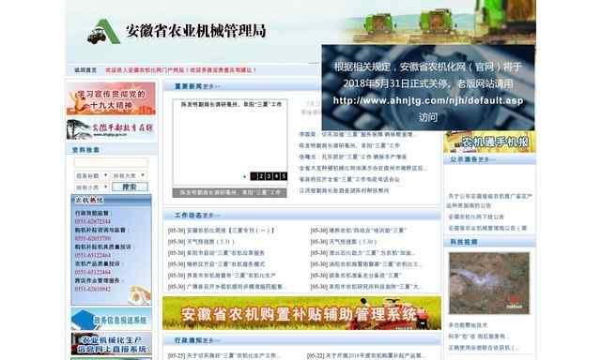Open first headline in 重要新闻 list
Viewport: 601px width, 360px height.
(356, 135)
